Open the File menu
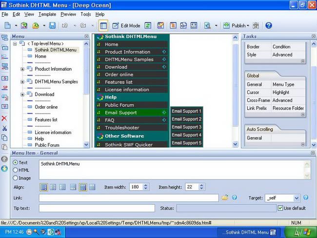The width and height of the screenshot is (317, 238). (x=5, y=14)
